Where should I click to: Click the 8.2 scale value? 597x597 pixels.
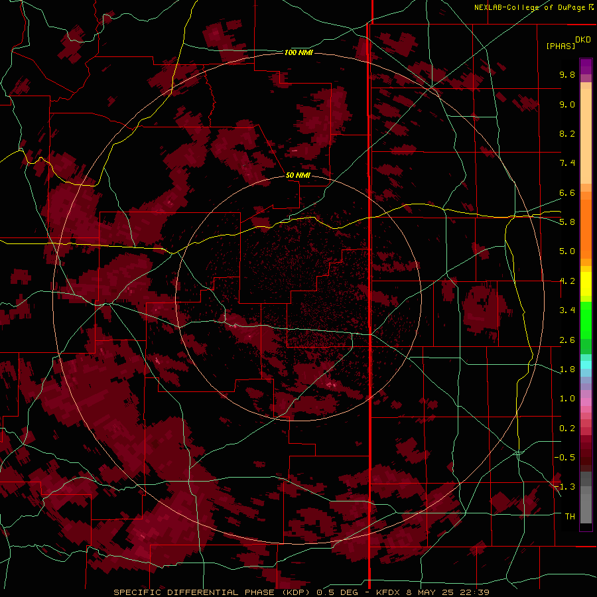[x=567, y=133]
